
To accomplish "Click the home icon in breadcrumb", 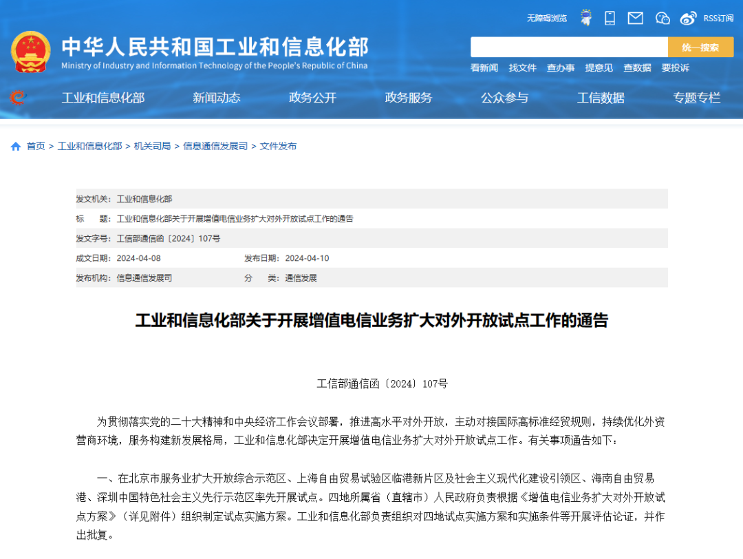I will 16,146.
